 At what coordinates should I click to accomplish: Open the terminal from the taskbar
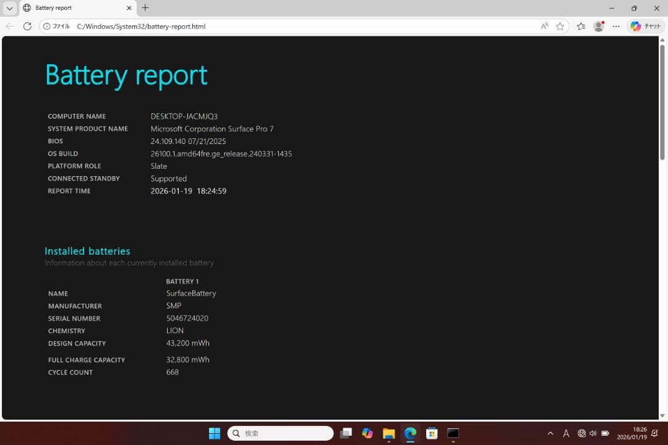(x=453, y=433)
